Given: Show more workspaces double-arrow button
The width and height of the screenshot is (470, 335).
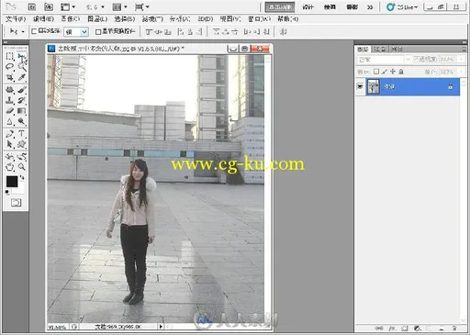Looking at the screenshot, I should click(x=370, y=7).
